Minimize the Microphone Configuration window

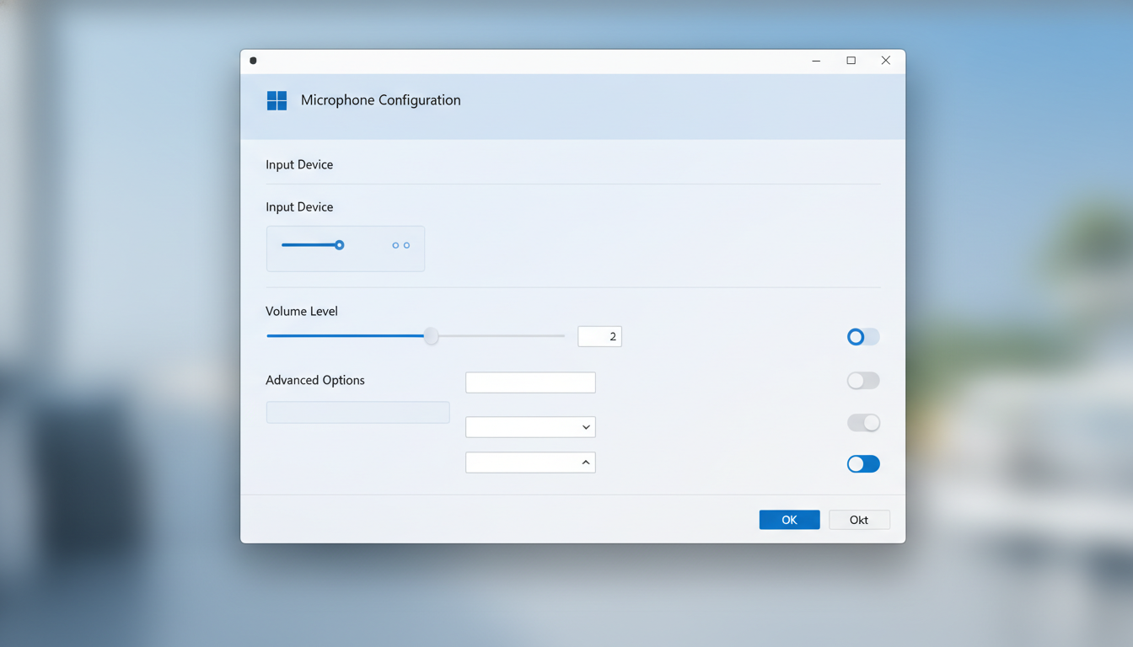[x=815, y=61]
